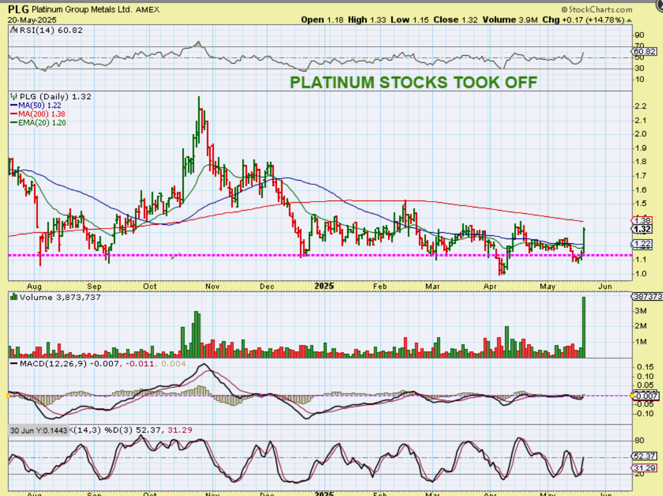Click the date 20-May-2025
The height and width of the screenshot is (496, 663).
point(32,19)
